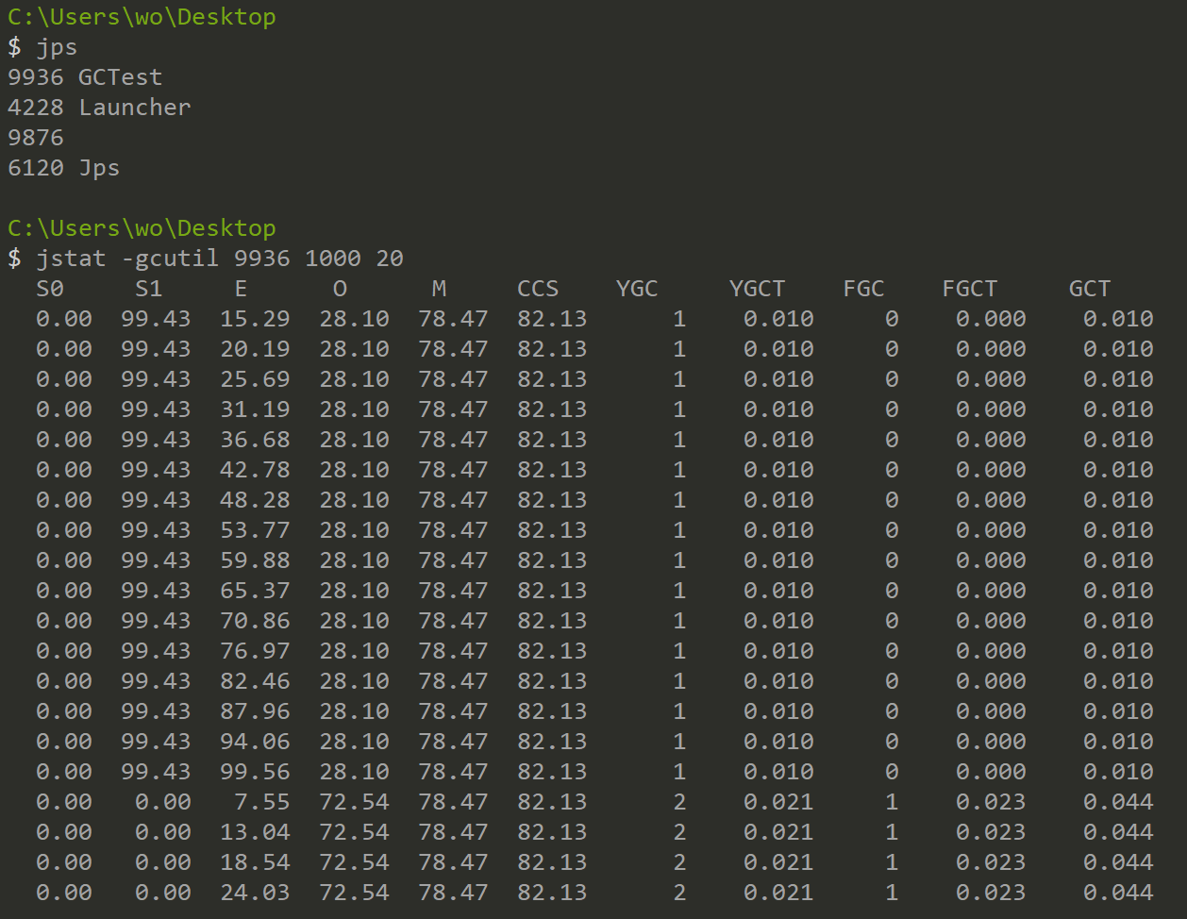Select the FGC column header
This screenshot has width=1187, height=919.
[863, 289]
